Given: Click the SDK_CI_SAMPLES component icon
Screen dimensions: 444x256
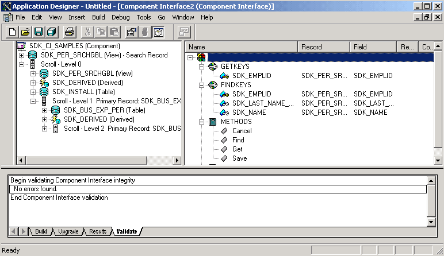Looking at the screenshot, I should [21, 46].
